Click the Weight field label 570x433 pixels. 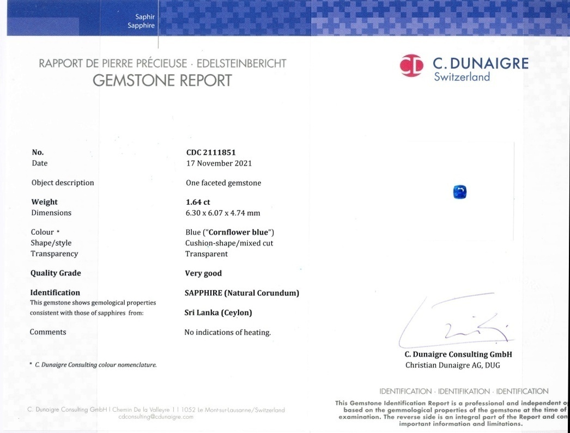[x=44, y=202]
